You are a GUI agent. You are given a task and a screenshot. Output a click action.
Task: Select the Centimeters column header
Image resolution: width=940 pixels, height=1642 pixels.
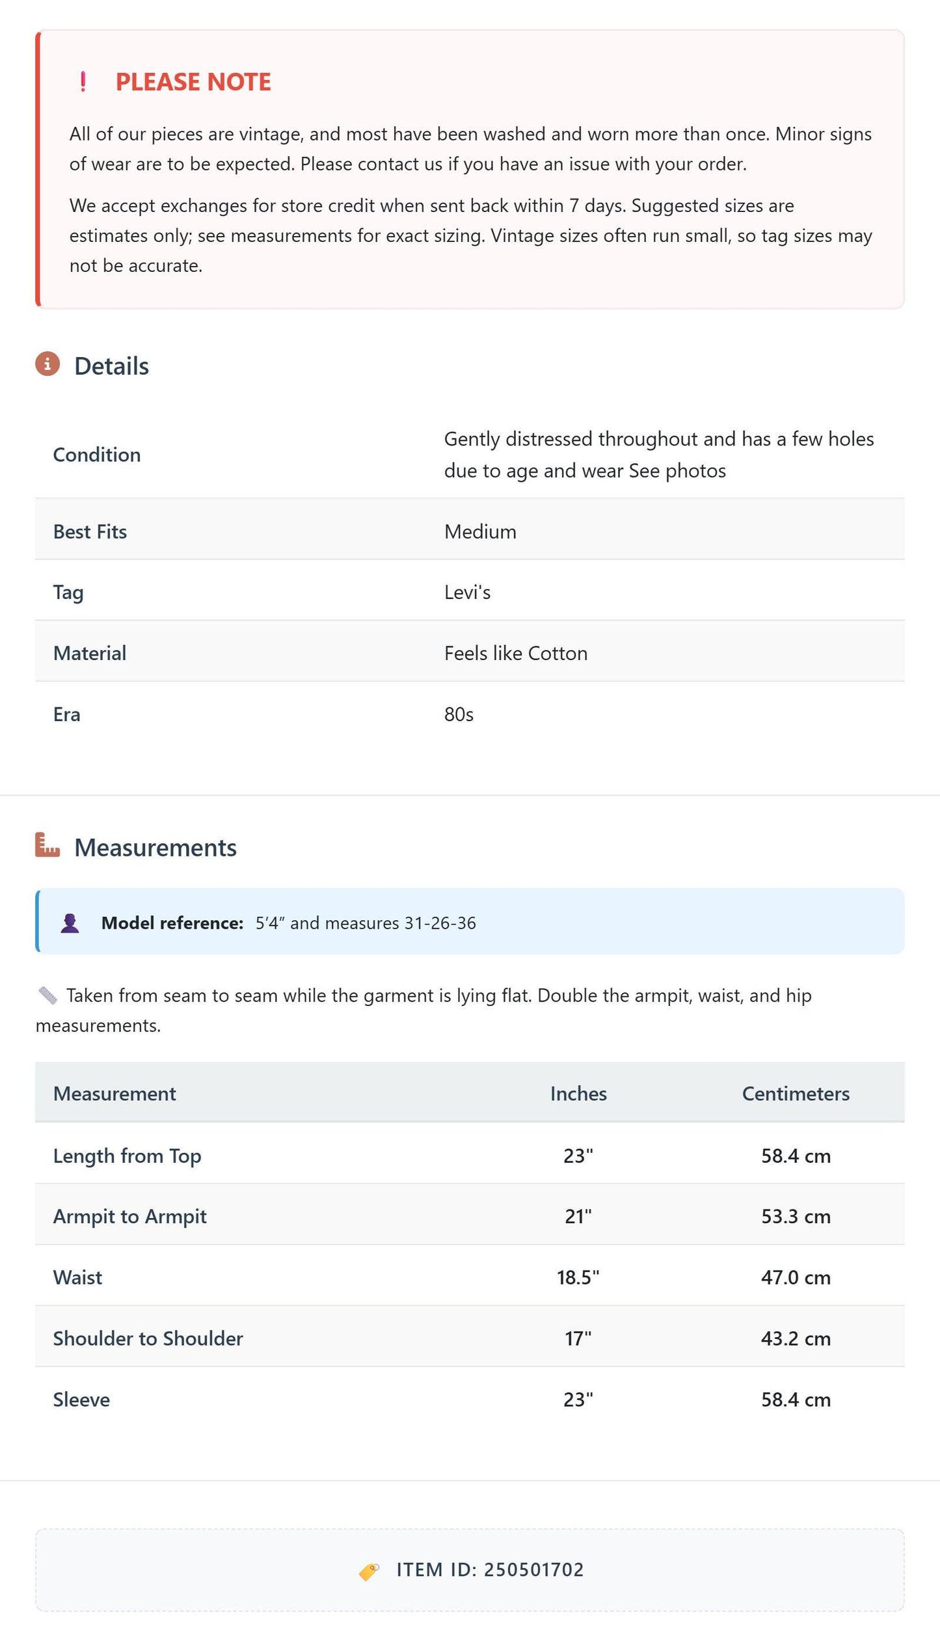coord(796,1094)
